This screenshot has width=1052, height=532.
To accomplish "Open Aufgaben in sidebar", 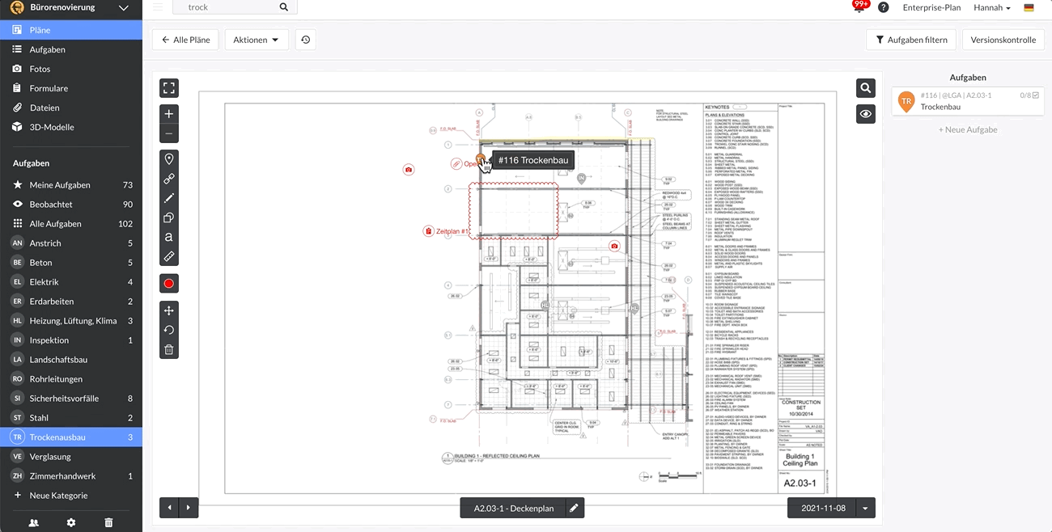I will 71,49.
